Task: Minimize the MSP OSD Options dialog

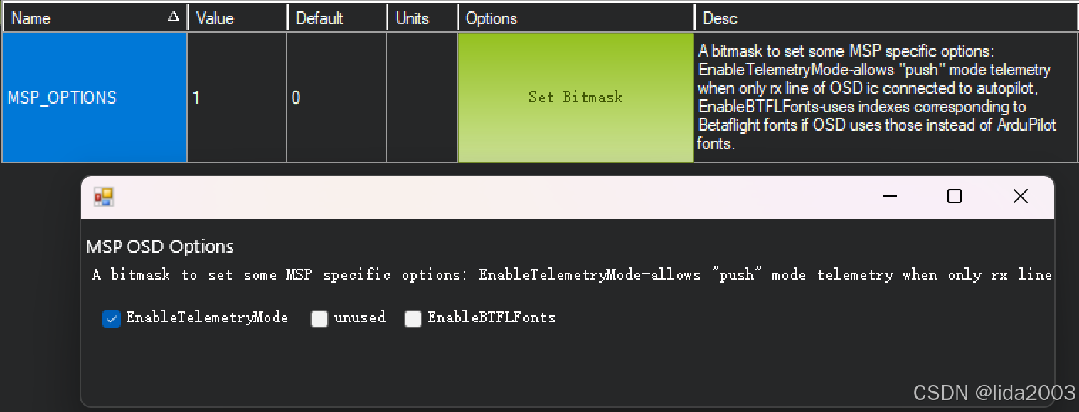Action: (x=889, y=197)
